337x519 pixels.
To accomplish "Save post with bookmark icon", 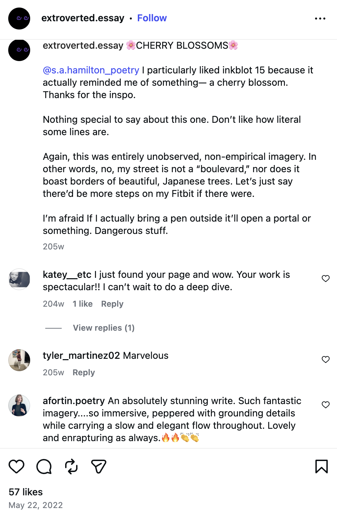I will click(x=322, y=467).
